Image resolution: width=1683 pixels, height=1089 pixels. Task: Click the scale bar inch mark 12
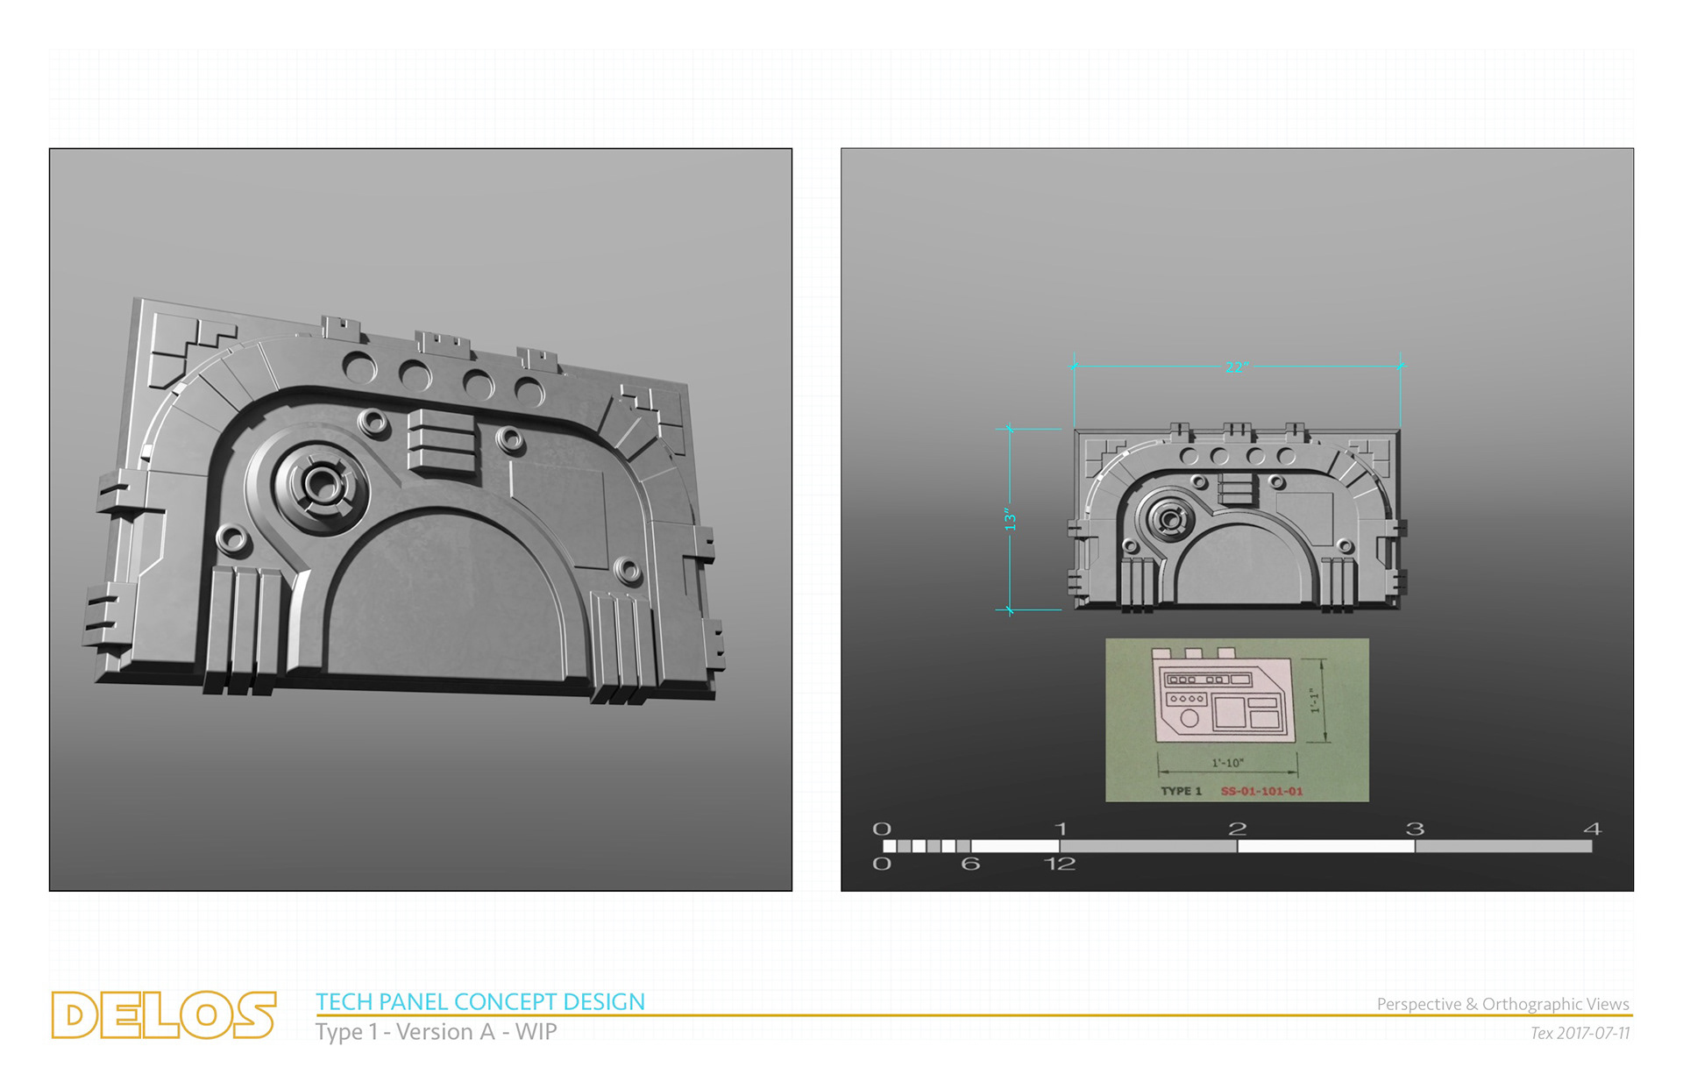point(1060,864)
